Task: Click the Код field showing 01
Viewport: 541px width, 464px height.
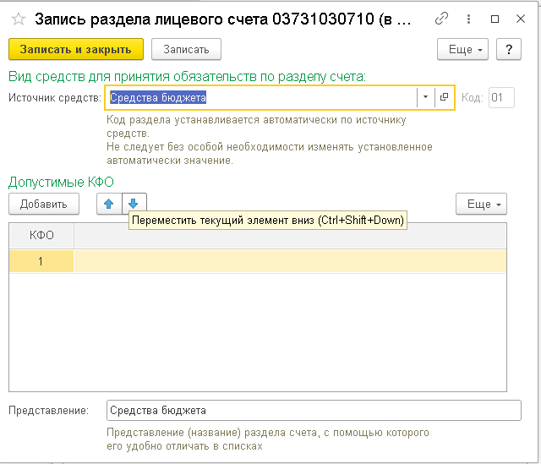Action: [x=500, y=98]
